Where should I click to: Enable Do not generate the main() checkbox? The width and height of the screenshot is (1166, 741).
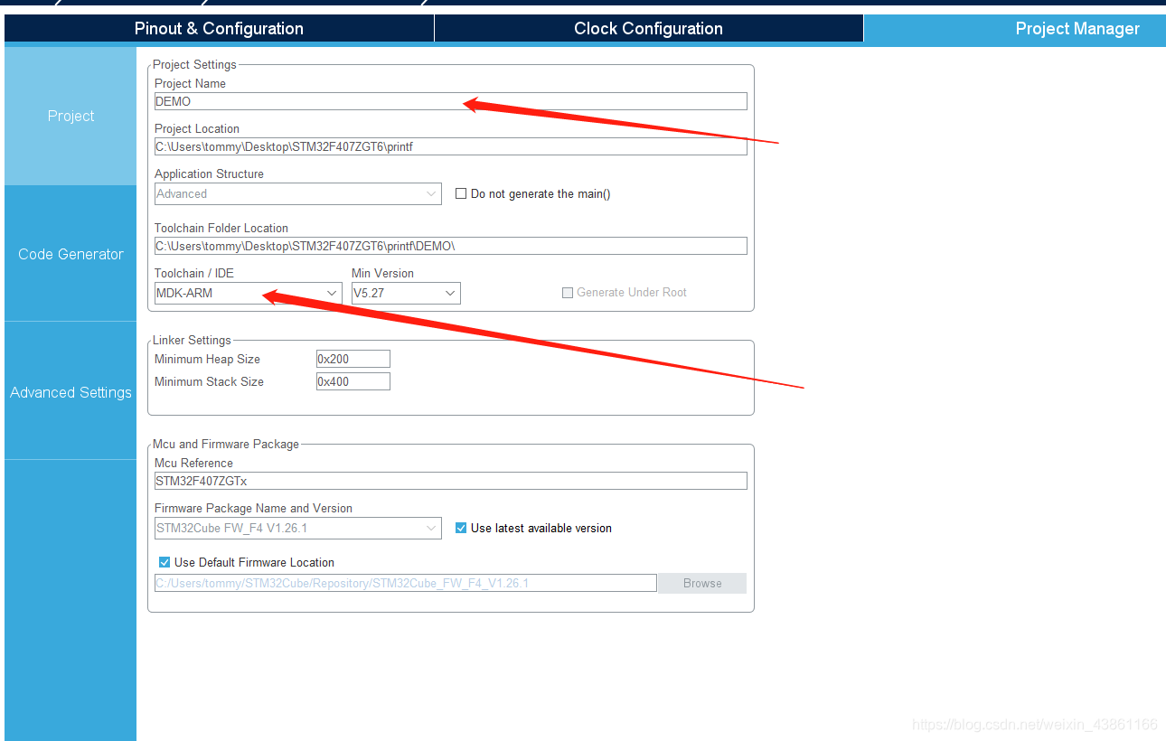pos(461,193)
